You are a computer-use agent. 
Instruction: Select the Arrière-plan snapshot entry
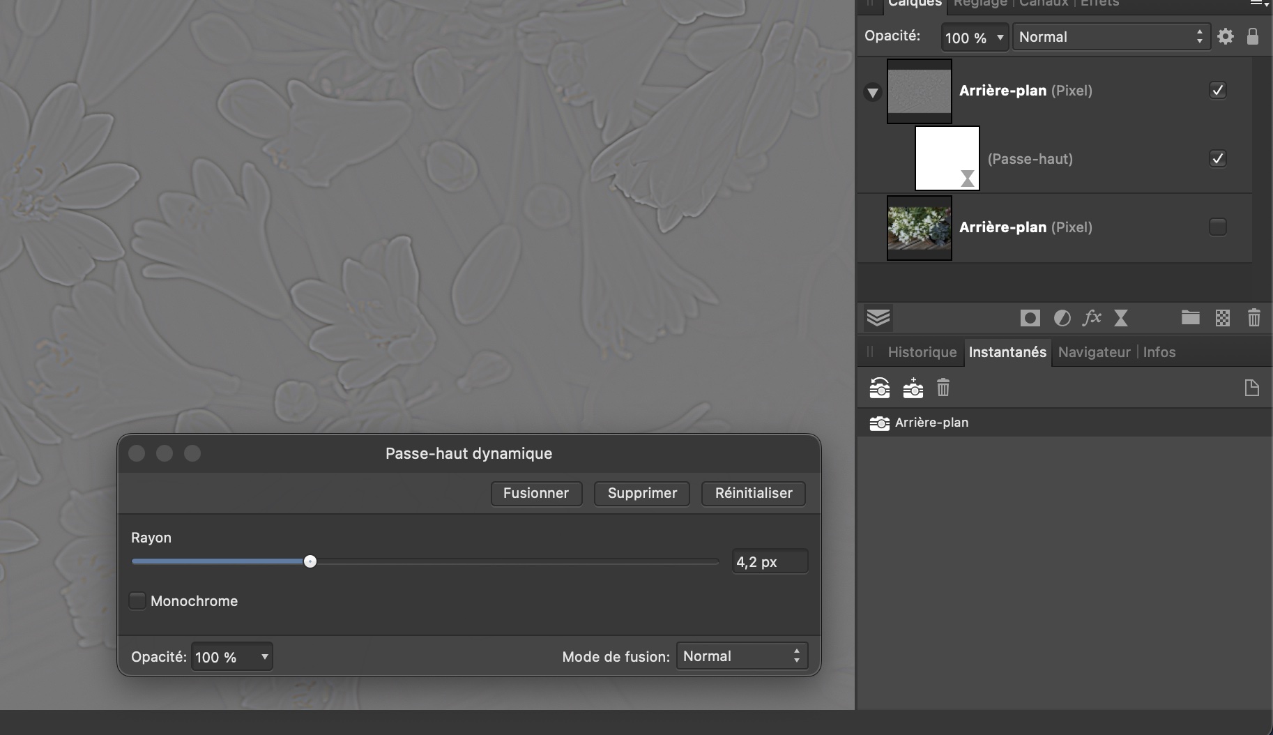1064,423
